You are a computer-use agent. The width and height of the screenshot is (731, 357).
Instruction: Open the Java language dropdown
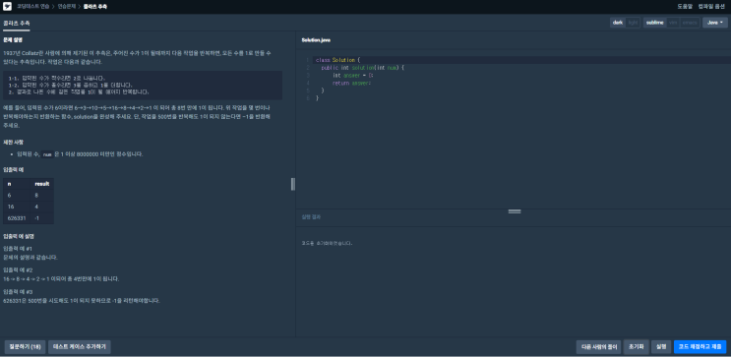click(x=714, y=23)
